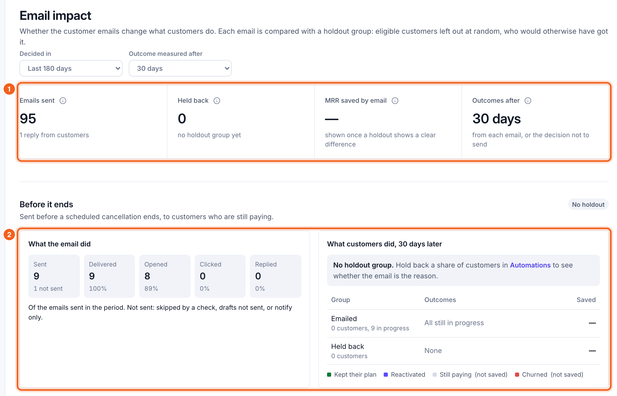Select the Sent stat card
This screenshot has width=617, height=396.
[54, 276]
